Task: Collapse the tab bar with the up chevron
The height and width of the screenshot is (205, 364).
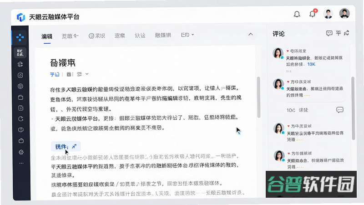Action: pyautogui.click(x=251, y=35)
